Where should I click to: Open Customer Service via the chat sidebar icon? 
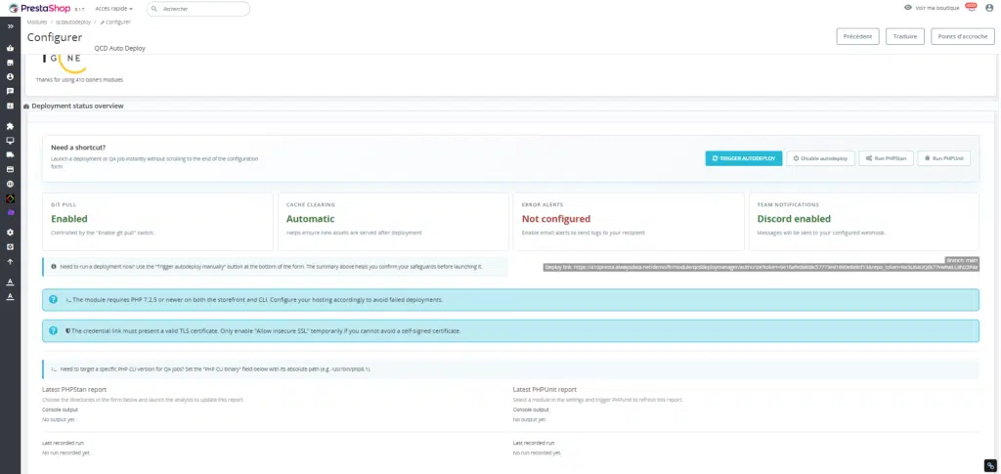pos(10,91)
